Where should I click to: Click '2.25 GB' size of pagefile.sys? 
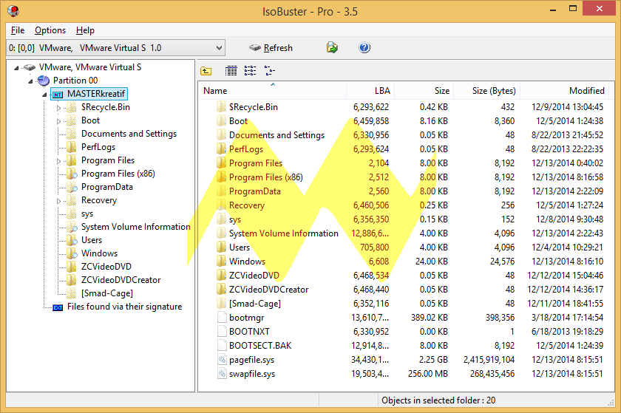pos(434,360)
